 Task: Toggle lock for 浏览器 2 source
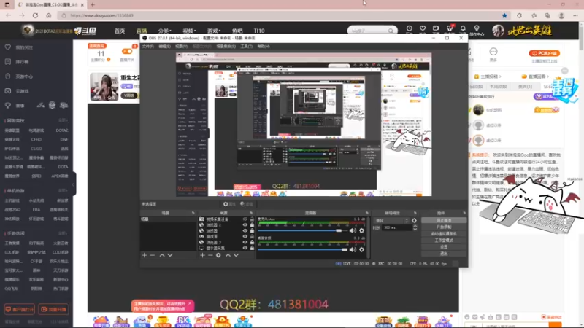pyautogui.click(x=252, y=225)
